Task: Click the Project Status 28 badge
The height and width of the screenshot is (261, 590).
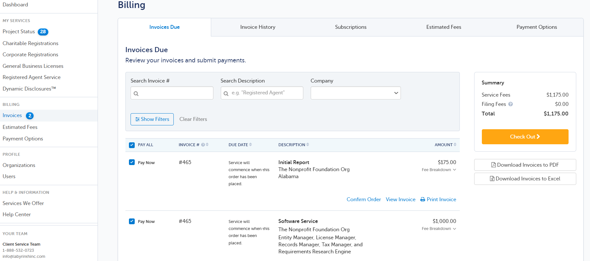Action: 43,32
